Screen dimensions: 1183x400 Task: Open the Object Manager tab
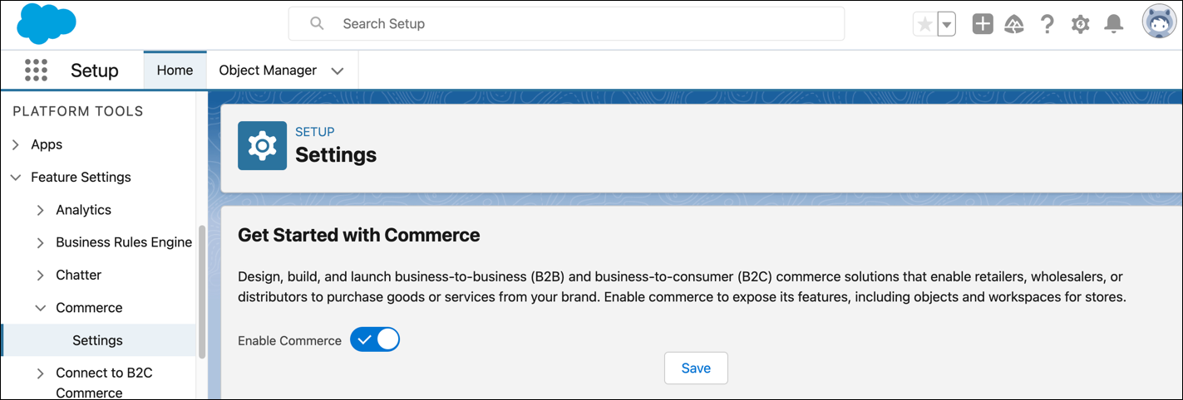[x=268, y=71]
